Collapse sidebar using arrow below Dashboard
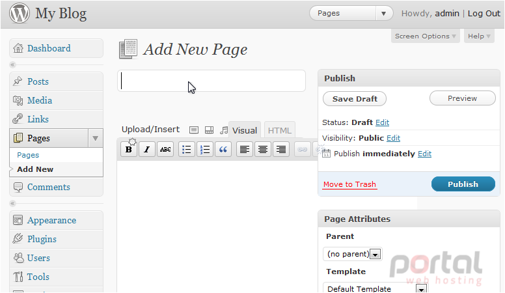 point(12,65)
